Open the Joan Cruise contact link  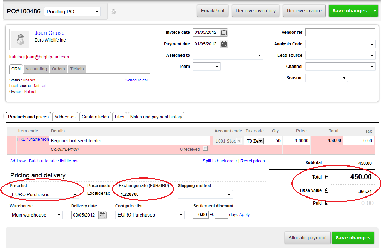50,33
